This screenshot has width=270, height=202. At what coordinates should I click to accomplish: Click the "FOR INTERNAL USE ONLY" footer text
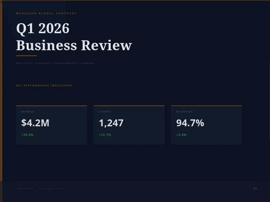pos(52,189)
